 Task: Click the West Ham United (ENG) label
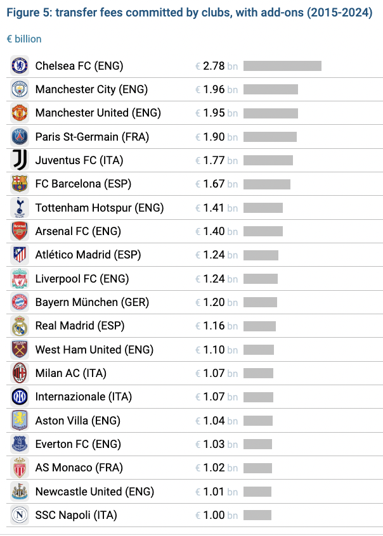click(94, 350)
